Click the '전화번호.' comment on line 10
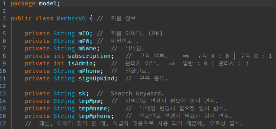This screenshot has width=276, height=129. [138, 71]
